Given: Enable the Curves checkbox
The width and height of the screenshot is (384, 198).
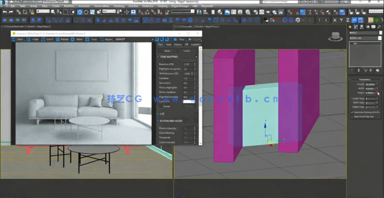Looking at the screenshot, I should click(x=161, y=106).
